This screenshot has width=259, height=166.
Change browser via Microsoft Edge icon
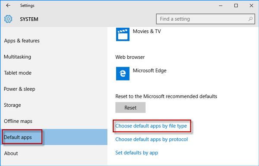coord(123,73)
